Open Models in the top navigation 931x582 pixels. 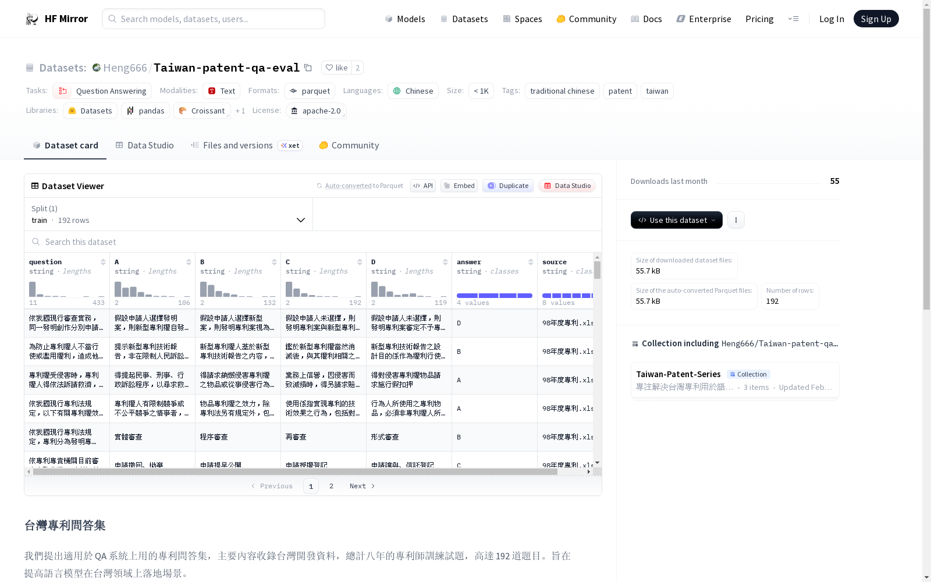pos(405,19)
